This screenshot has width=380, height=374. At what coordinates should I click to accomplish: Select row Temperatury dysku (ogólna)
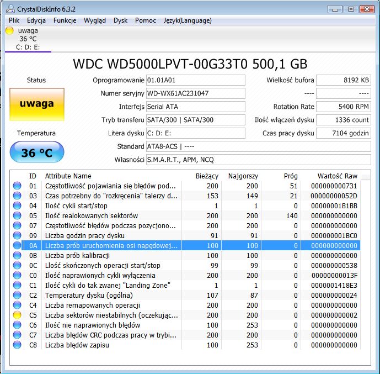coord(186,295)
